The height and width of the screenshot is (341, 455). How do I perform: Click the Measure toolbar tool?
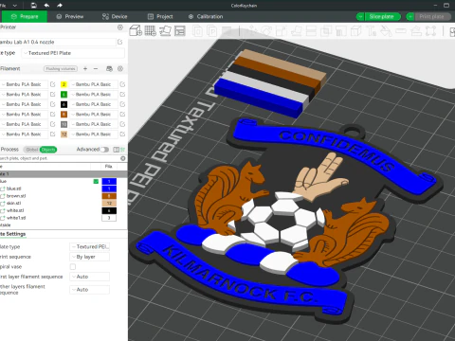401,31
